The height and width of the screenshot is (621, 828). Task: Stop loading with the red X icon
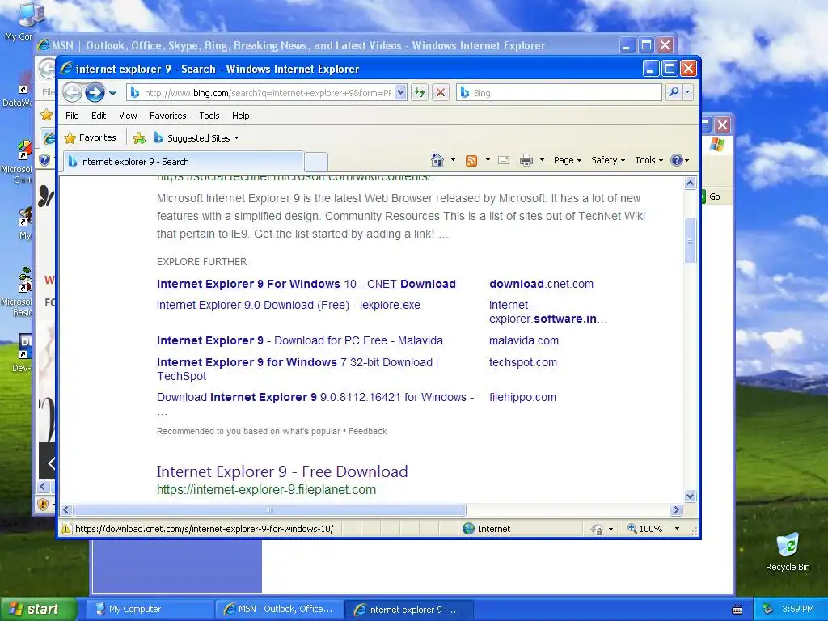coord(441,92)
